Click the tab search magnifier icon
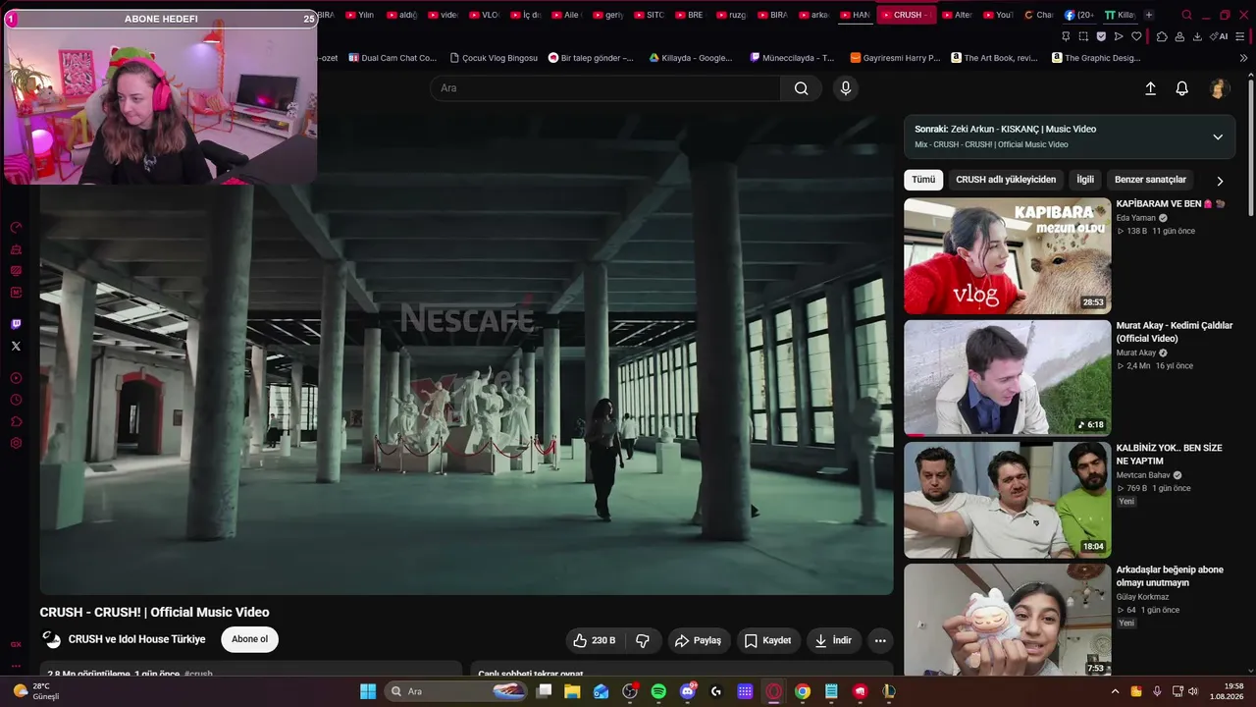Viewport: 1256px width, 707px height. coord(1186,15)
